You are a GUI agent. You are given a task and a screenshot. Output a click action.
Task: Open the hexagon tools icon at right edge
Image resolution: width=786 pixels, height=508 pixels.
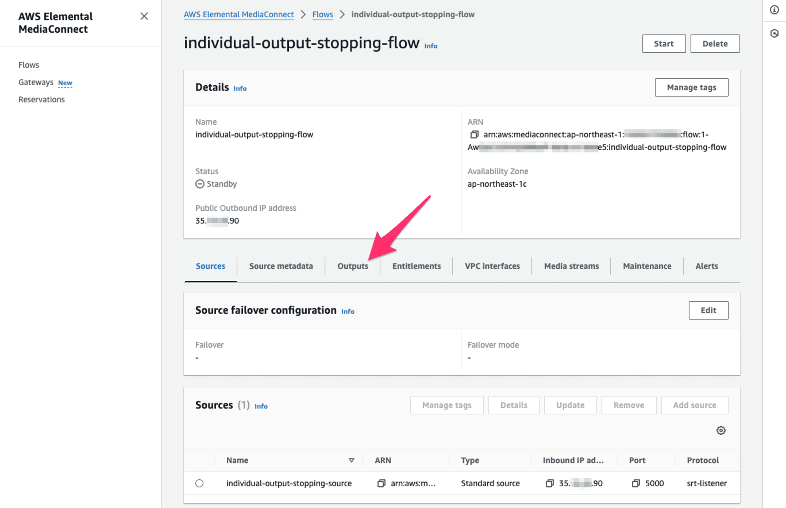click(774, 33)
